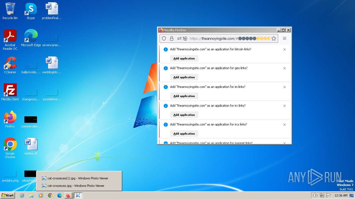Open the Firefox hamburger menu
The height and width of the screenshot is (199, 355).
(285, 38)
